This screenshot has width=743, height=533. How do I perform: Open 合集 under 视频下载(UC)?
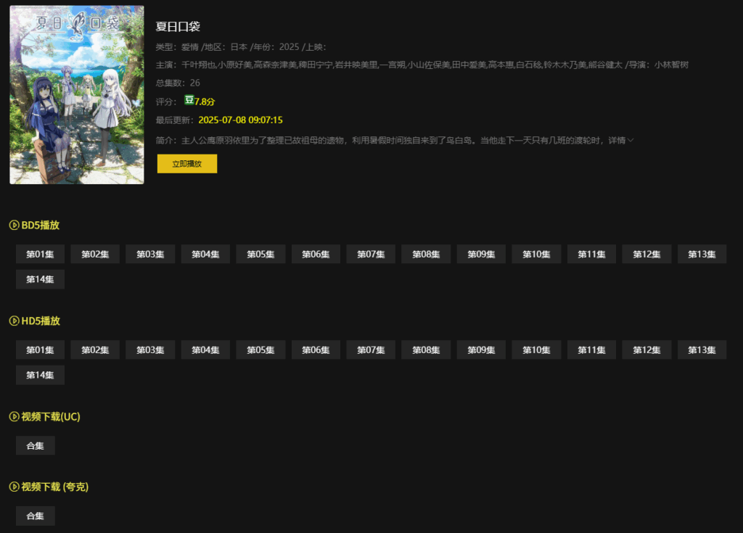point(36,446)
